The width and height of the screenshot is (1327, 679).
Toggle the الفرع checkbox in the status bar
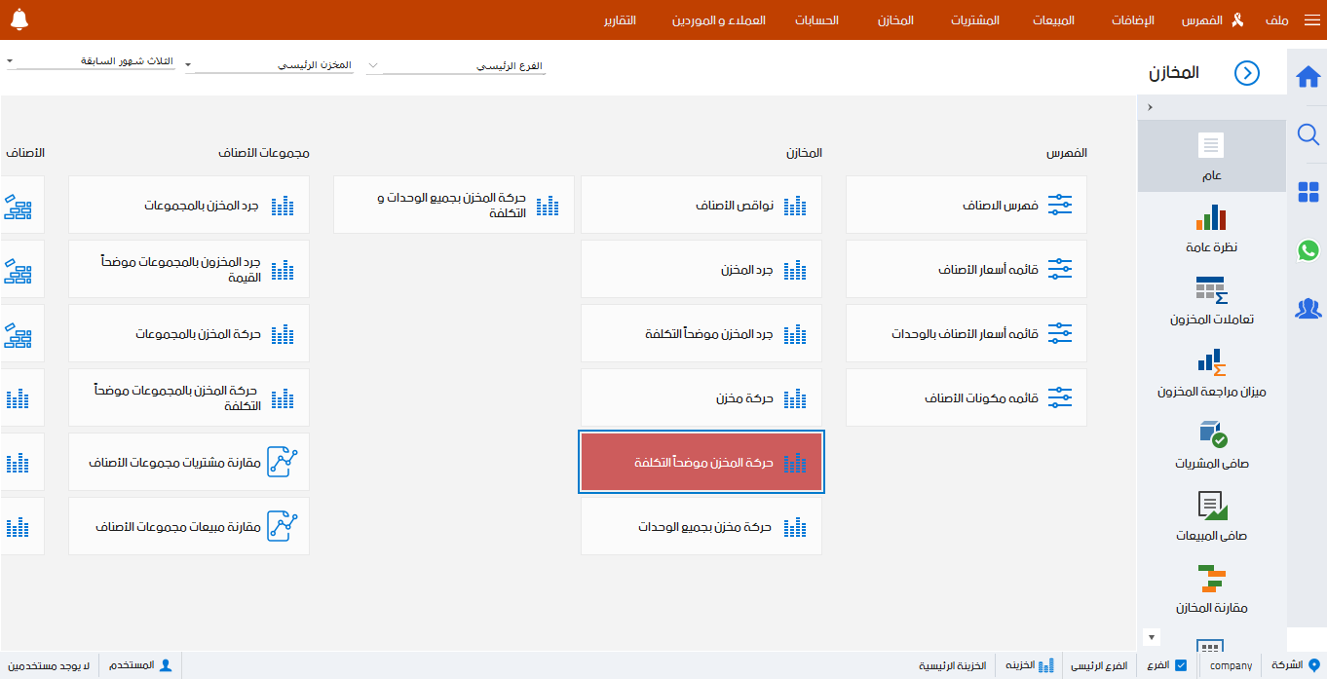click(1182, 665)
